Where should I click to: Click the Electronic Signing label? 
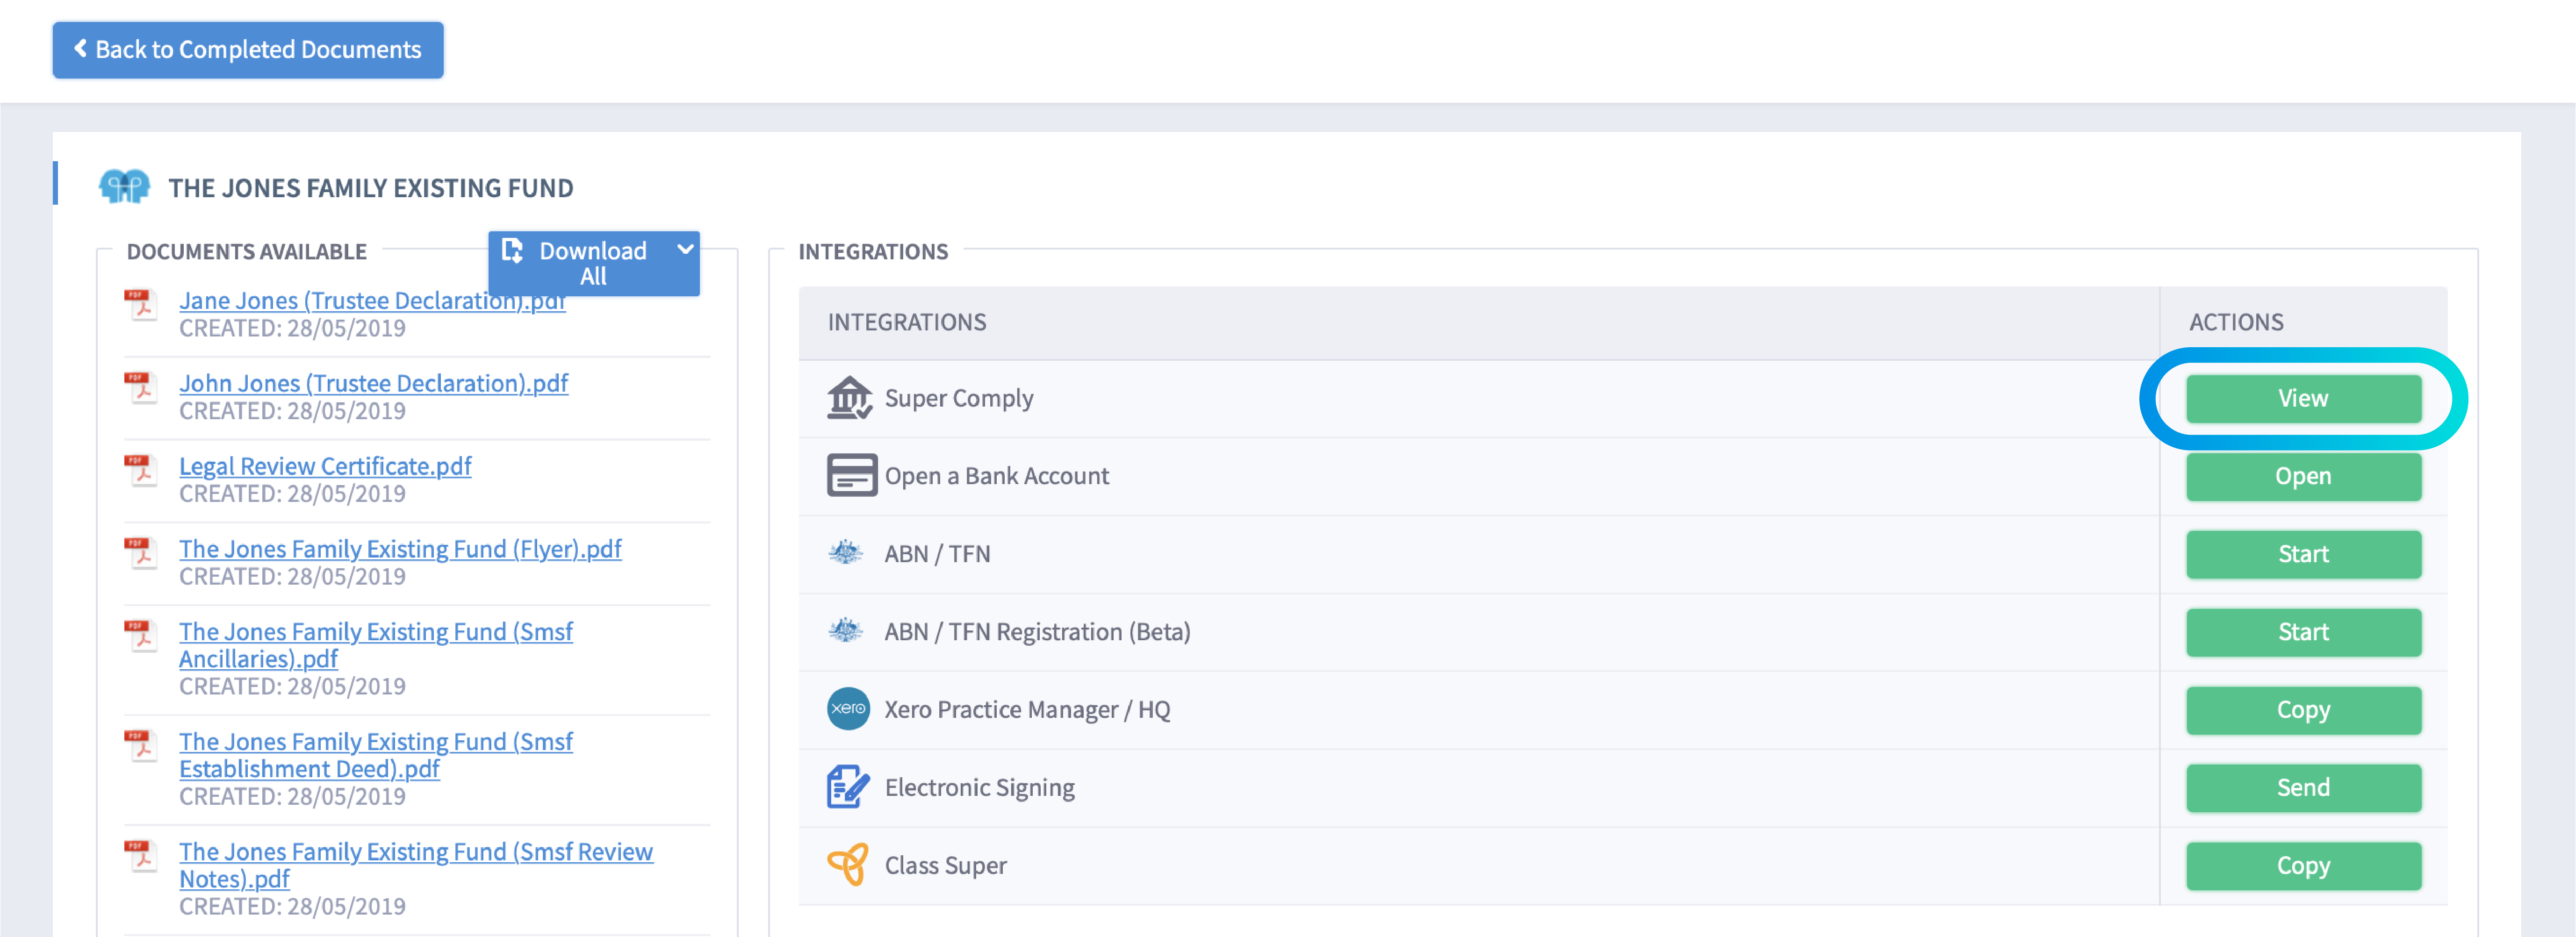980,788
